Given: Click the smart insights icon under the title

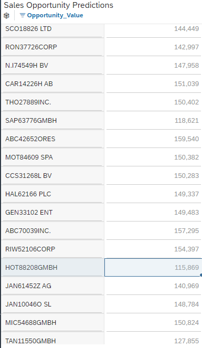Looking at the screenshot, I should [7, 16].
